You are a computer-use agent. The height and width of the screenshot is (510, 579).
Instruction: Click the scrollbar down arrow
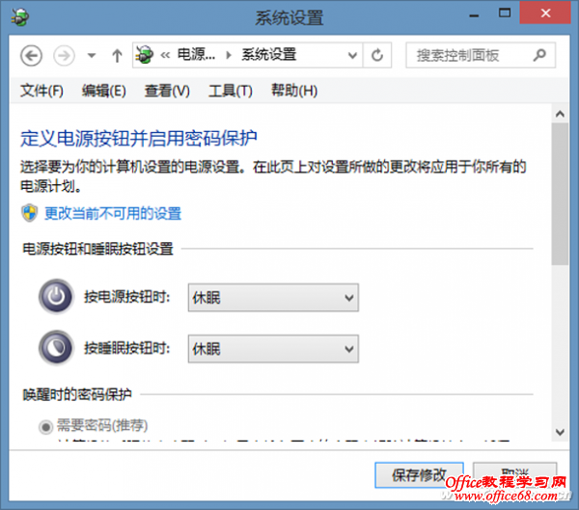pos(560,432)
